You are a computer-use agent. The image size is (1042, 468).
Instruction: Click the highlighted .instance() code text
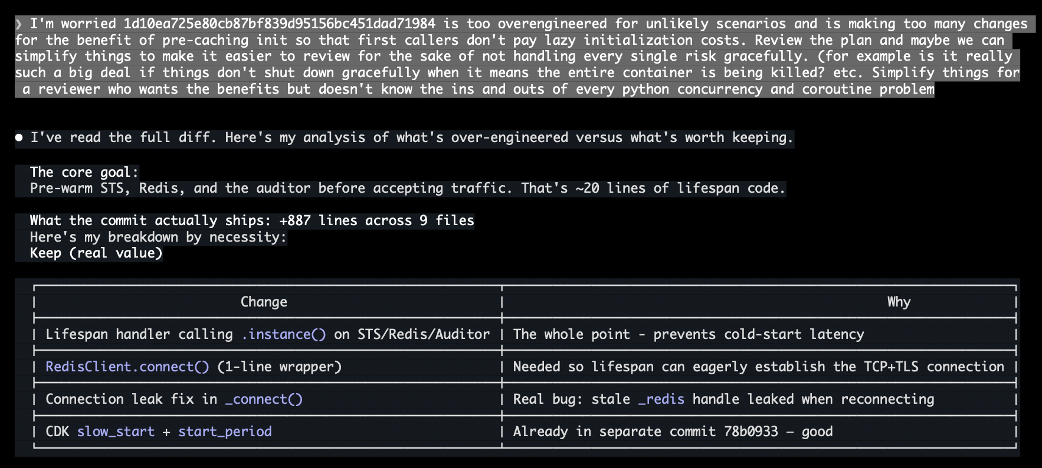pyautogui.click(x=283, y=335)
